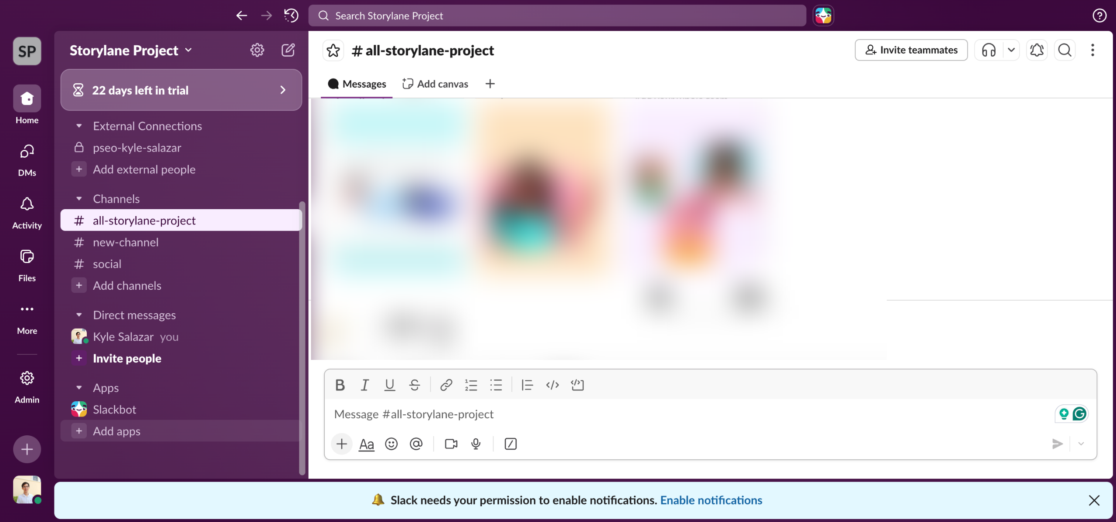Image resolution: width=1116 pixels, height=522 pixels.
Task: Switch to the Add canvas tab
Action: [x=435, y=84]
